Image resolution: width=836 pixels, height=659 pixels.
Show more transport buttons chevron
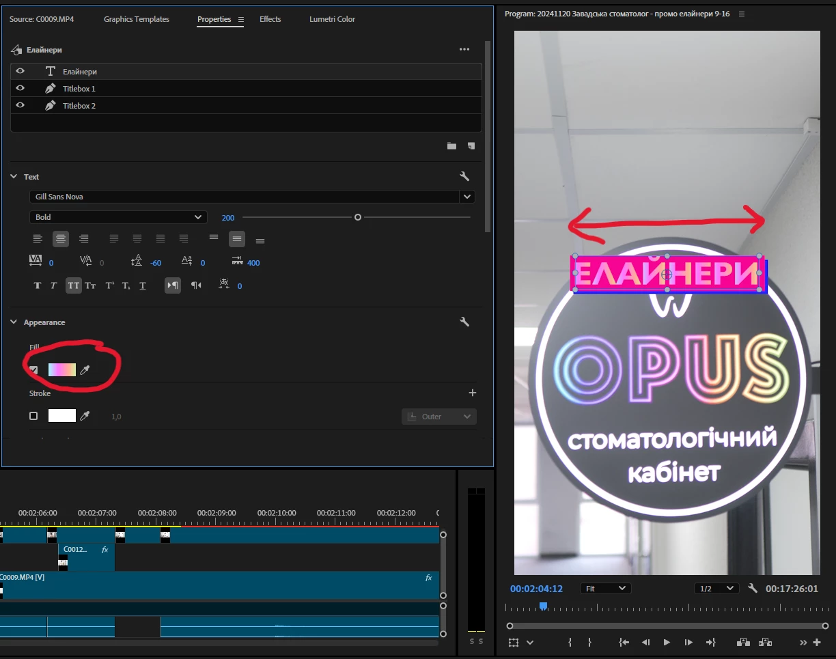point(803,642)
